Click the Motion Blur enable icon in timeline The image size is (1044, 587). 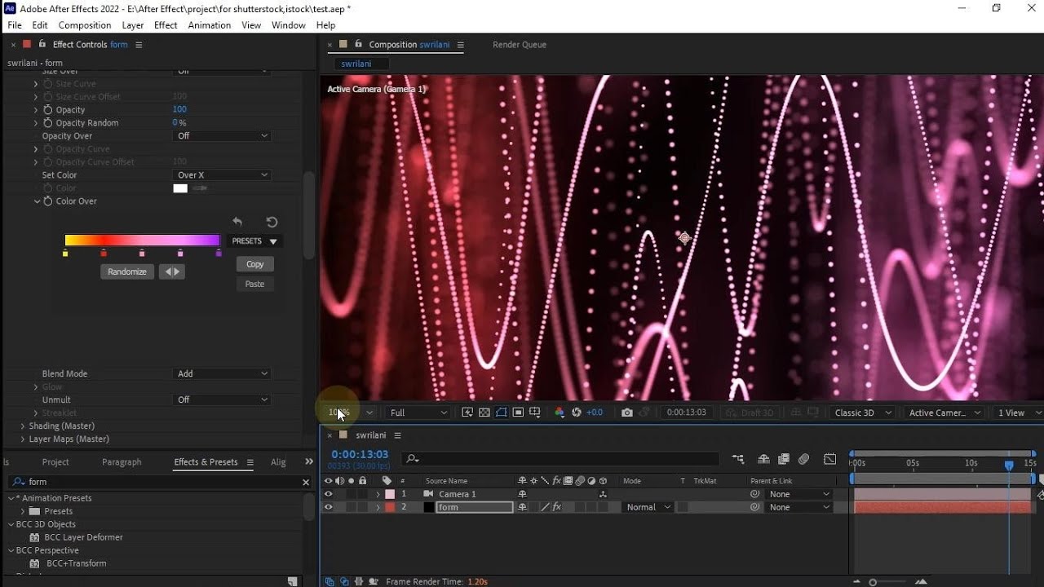[804, 460]
